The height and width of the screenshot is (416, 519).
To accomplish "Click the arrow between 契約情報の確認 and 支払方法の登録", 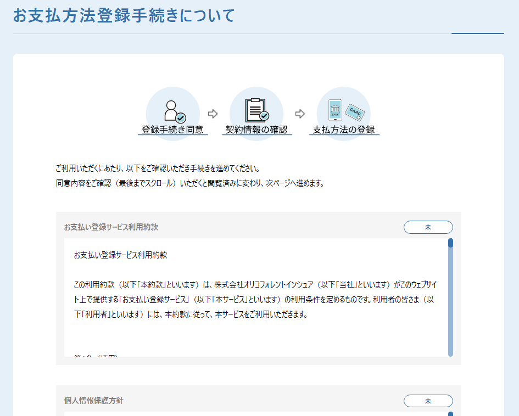I will click(x=300, y=114).
